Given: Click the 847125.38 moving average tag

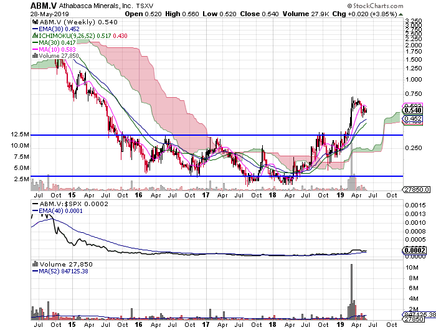Looking at the screenshot, I should [419, 314].
